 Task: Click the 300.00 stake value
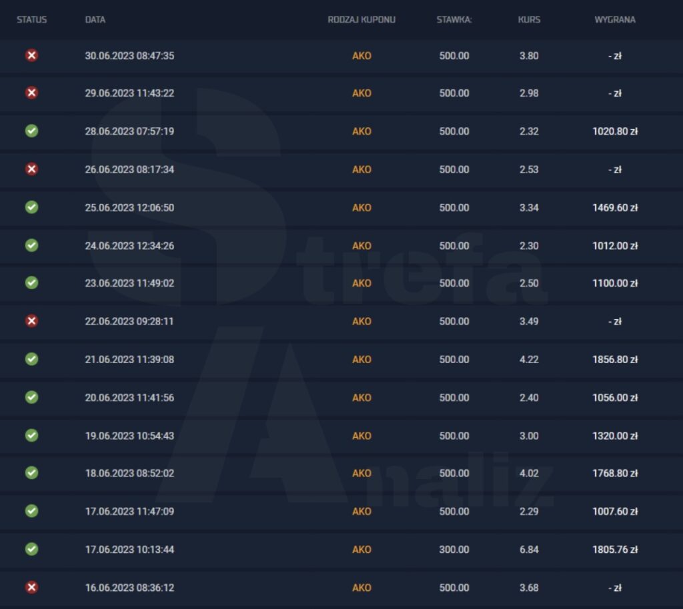(454, 550)
